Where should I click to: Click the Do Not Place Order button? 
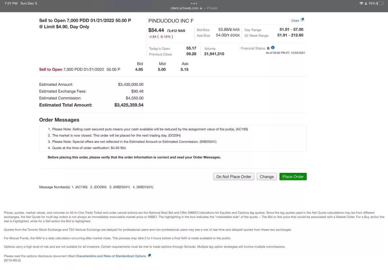[x=234, y=177]
